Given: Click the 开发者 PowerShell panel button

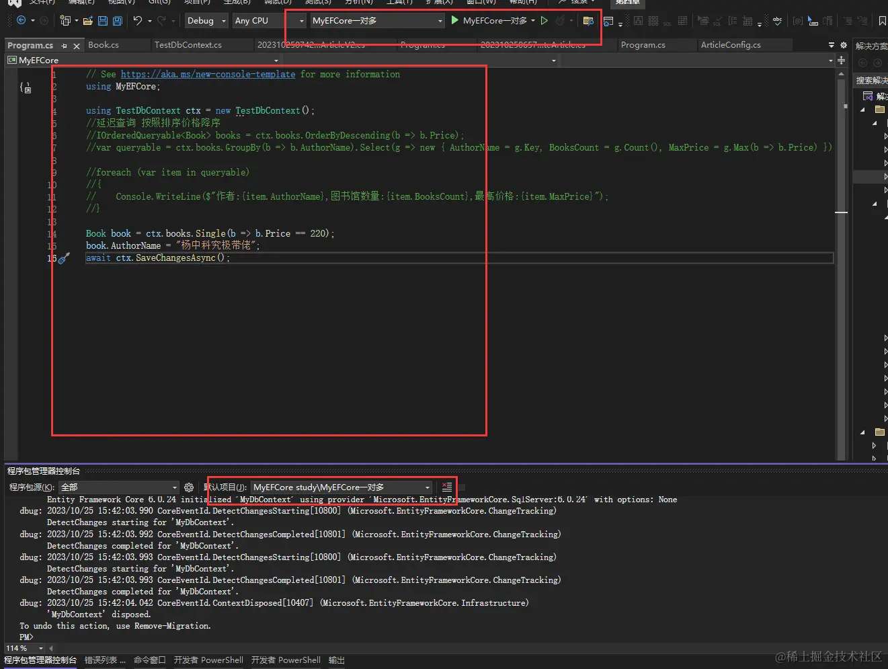Looking at the screenshot, I should 208,660.
